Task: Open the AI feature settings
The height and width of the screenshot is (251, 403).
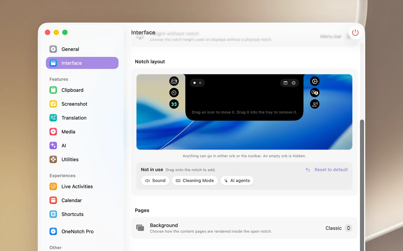Action: coord(82,146)
